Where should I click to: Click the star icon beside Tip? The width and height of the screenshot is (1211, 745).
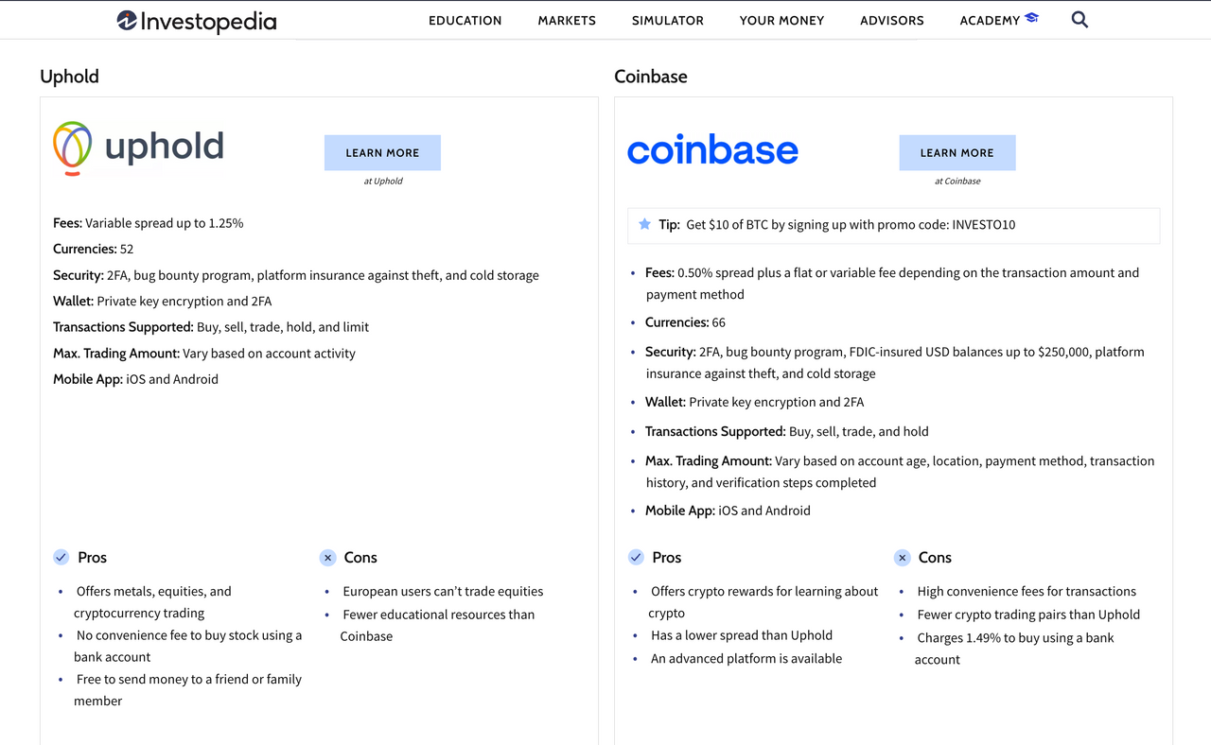(x=644, y=224)
